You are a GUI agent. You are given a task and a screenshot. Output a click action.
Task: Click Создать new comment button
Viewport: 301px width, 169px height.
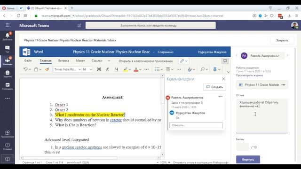214,87
